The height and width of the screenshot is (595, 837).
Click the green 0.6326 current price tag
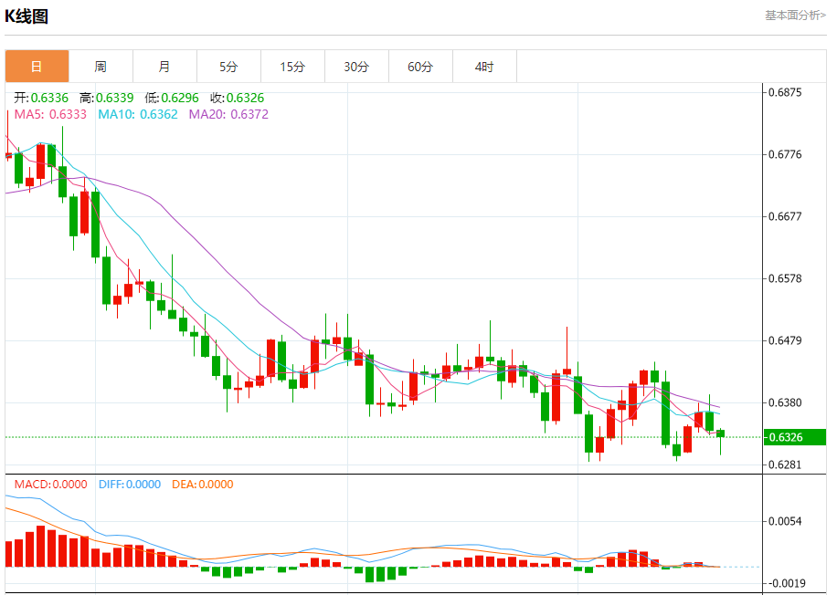795,438
